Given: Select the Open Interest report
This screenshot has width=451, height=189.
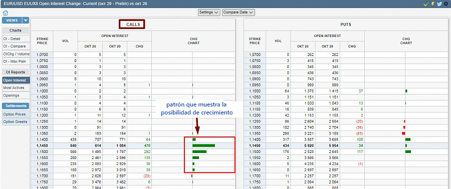Looking at the screenshot, I should pyautogui.click(x=16, y=80).
